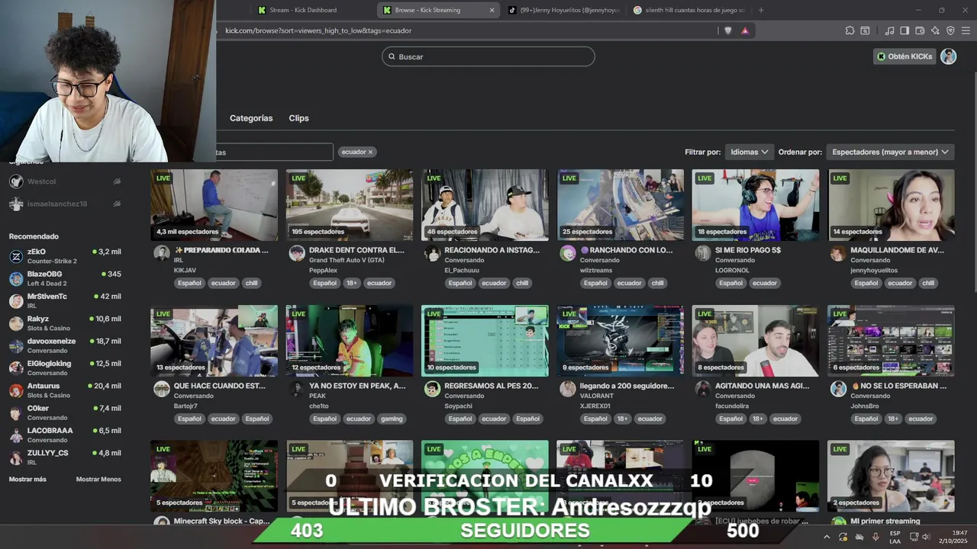Open the PREPARANDO COLADA stream thumbnail
The image size is (977, 549).
click(x=214, y=204)
